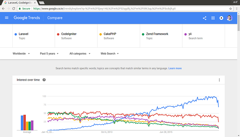Click the blue Laravel average bar
The height and width of the screenshot is (137, 240).
pyautogui.click(x=22, y=123)
